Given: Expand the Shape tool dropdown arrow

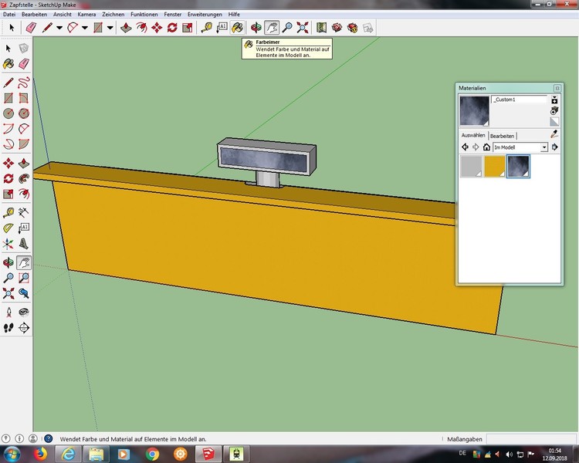Looking at the screenshot, I should click(110, 28).
